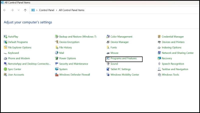Open the Device Manager icon
Image resolution: width=200 pixels, height=113 pixels.
pos(108,42)
